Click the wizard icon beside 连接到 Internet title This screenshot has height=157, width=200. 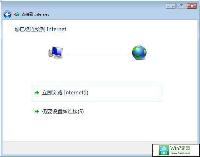coord(17,14)
